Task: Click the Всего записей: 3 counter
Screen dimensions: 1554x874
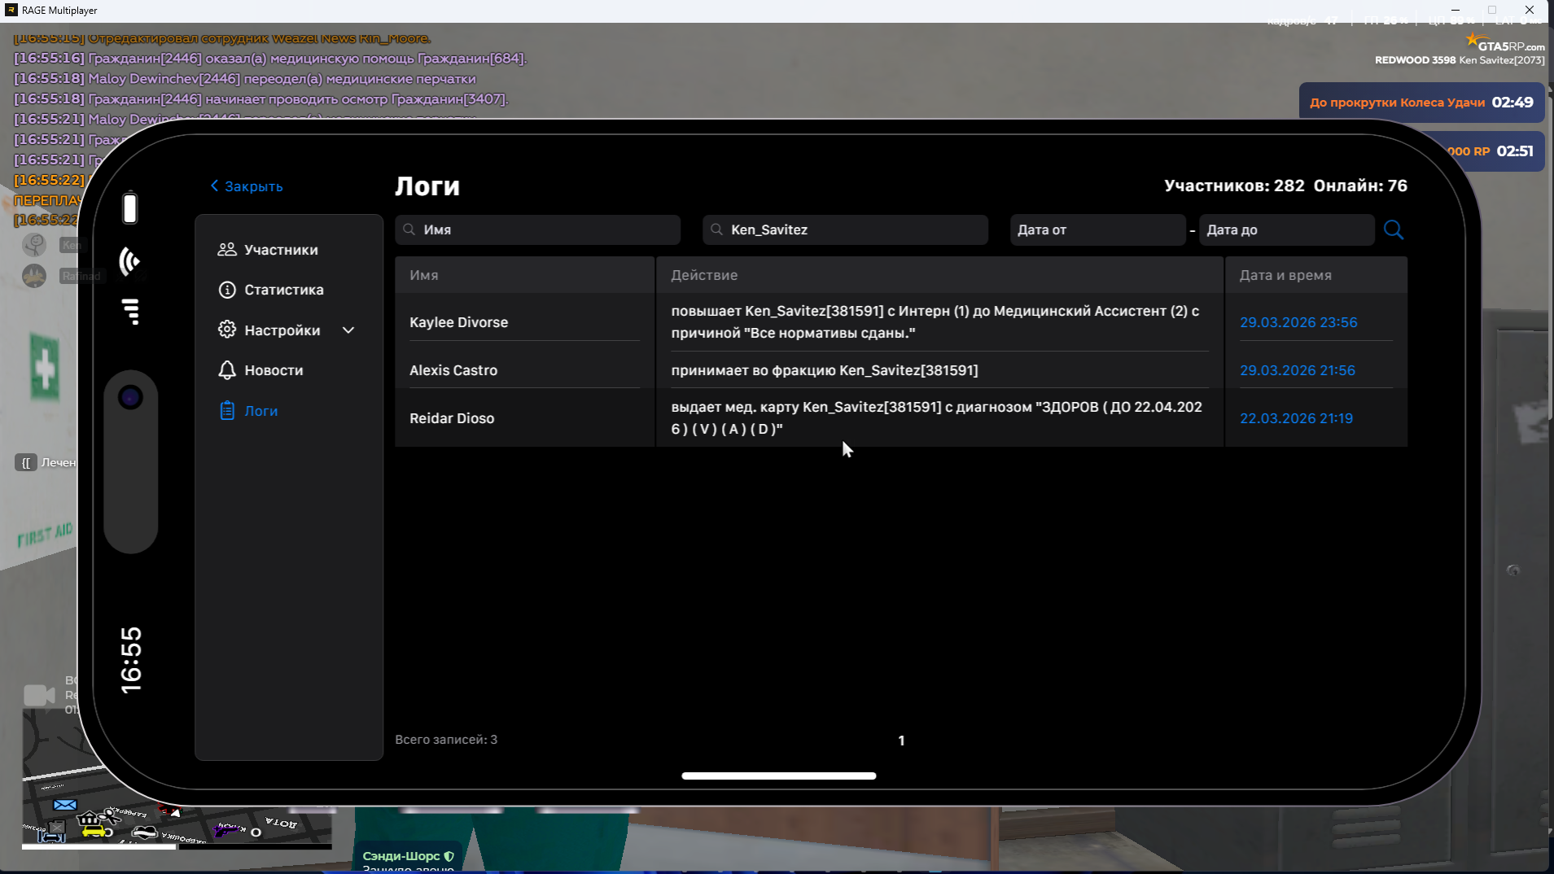Action: tap(446, 740)
